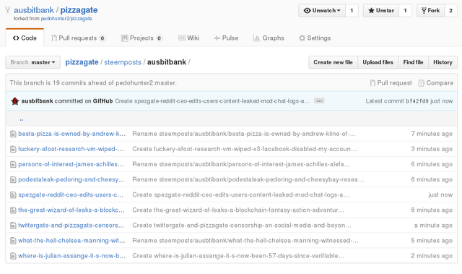
Task: Click file icon of where-is-julian-assange row
Action: pos(13,256)
